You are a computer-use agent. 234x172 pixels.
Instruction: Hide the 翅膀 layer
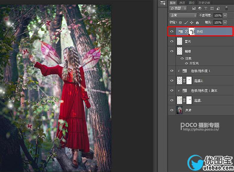[x=172, y=100]
